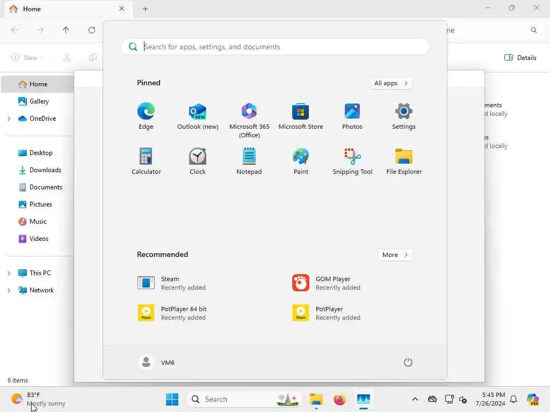The width and height of the screenshot is (550, 412).
Task: Click OneDrive cloud icon in system tray
Action: (x=432, y=399)
